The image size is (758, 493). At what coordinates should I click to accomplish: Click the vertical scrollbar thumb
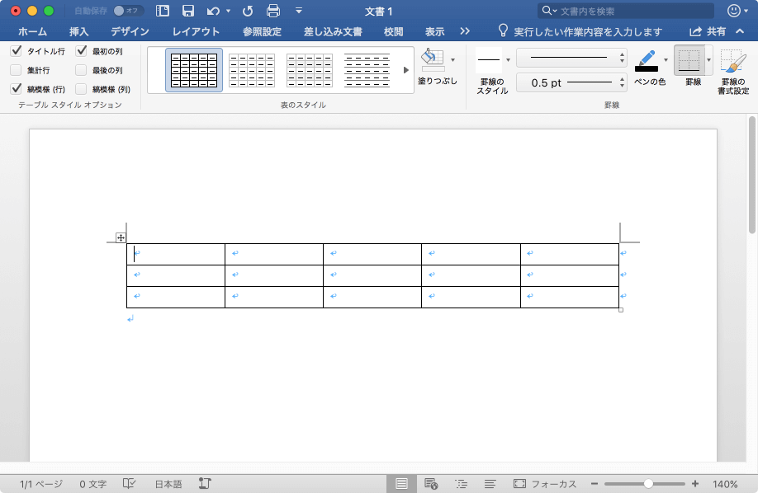pos(751,174)
